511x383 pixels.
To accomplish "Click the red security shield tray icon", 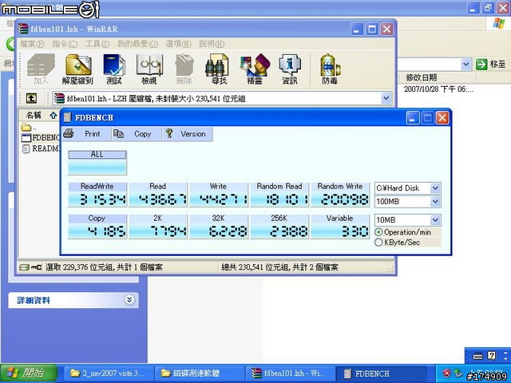I will (x=446, y=373).
